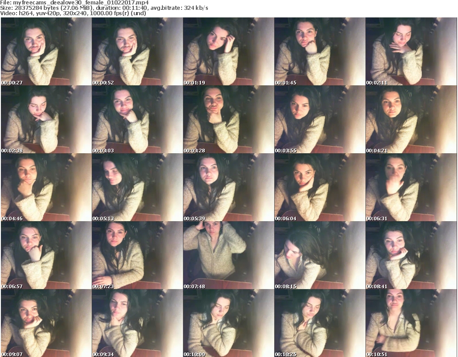The height and width of the screenshot is (357, 458).
Task: Select the frame stamped 00:00:52
Action: point(137,51)
